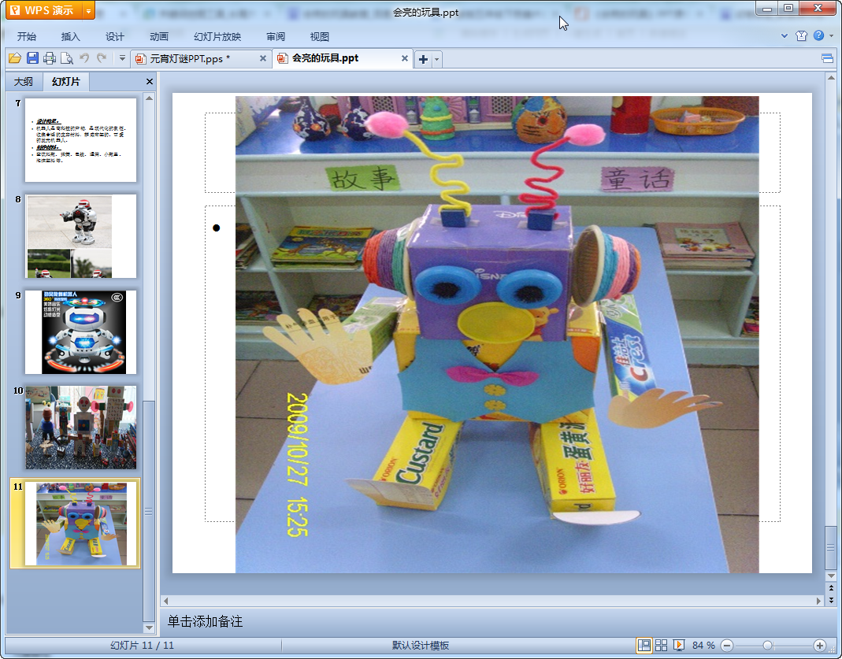Click the horizontal scrollbar left arrow
The image size is (842, 659).
tap(166, 601)
